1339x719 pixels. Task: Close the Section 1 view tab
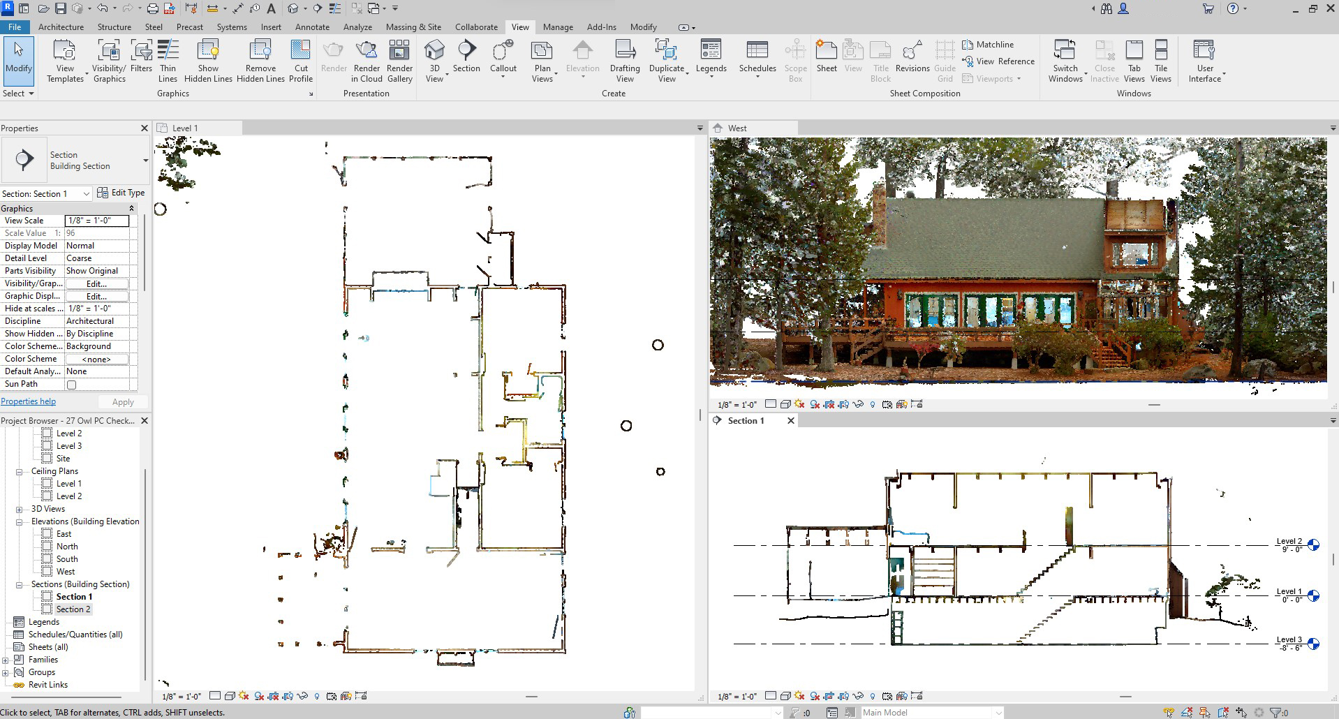pyautogui.click(x=791, y=421)
